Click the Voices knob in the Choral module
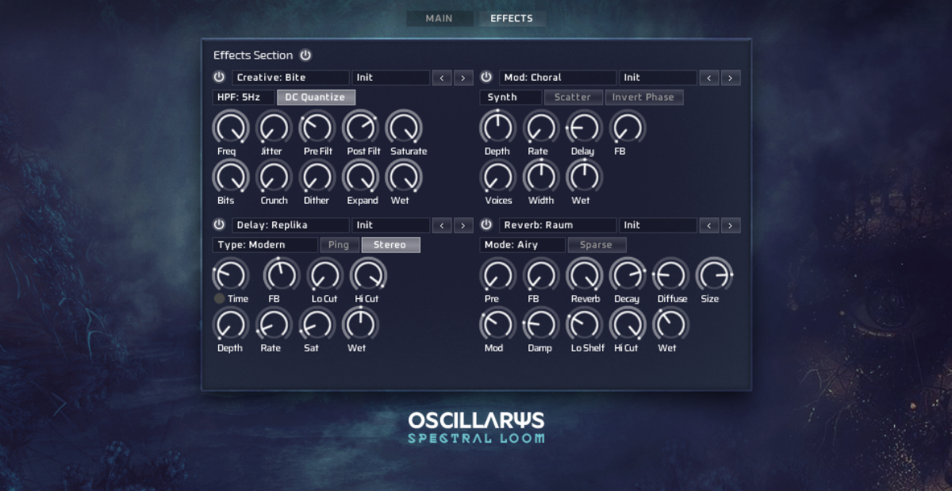Image resolution: width=952 pixels, height=491 pixels. 497,177
